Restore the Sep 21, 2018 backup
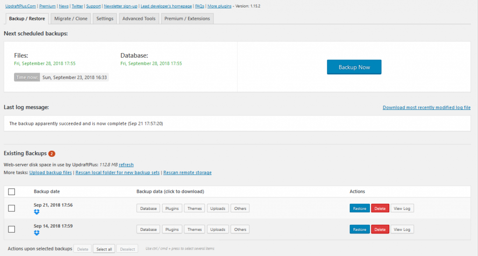Screen dimensions: 478x256 coord(360,208)
